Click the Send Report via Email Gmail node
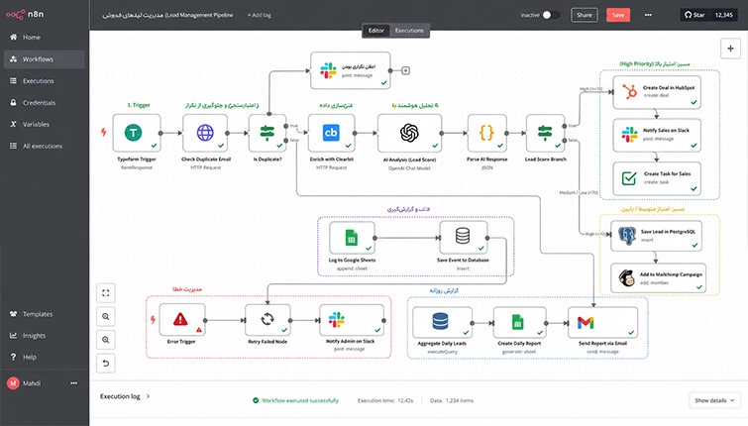The height and width of the screenshot is (426, 748). pos(602,323)
